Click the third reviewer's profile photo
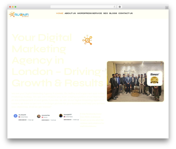This screenshot has width=176, height=149. [61, 116]
